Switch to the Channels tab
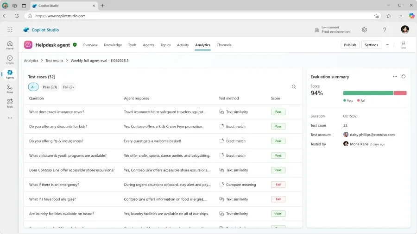 (x=224, y=45)
